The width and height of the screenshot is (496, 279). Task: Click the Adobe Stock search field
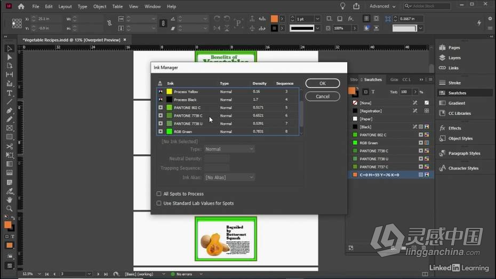[x=427, y=6]
